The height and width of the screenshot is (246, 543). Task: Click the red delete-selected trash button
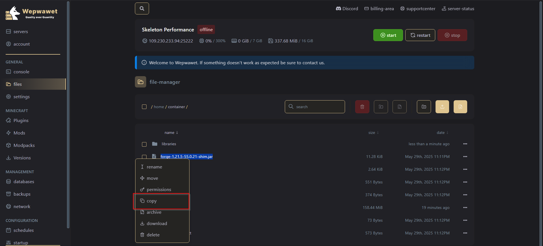[x=362, y=107]
